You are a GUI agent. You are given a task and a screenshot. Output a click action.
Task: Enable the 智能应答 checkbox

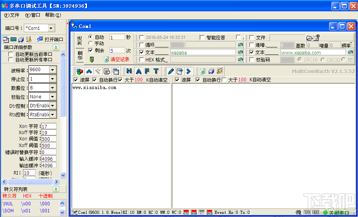(202, 37)
